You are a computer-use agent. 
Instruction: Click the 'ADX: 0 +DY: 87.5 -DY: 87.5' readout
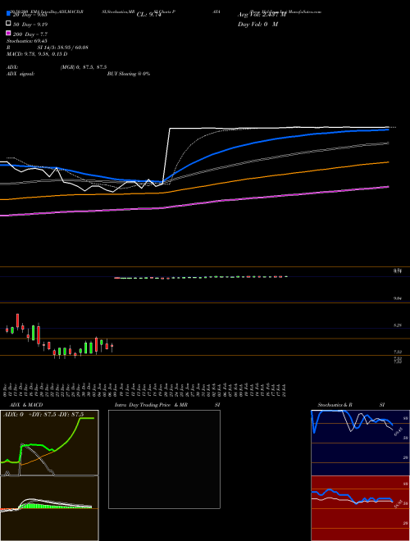[x=43, y=415]
